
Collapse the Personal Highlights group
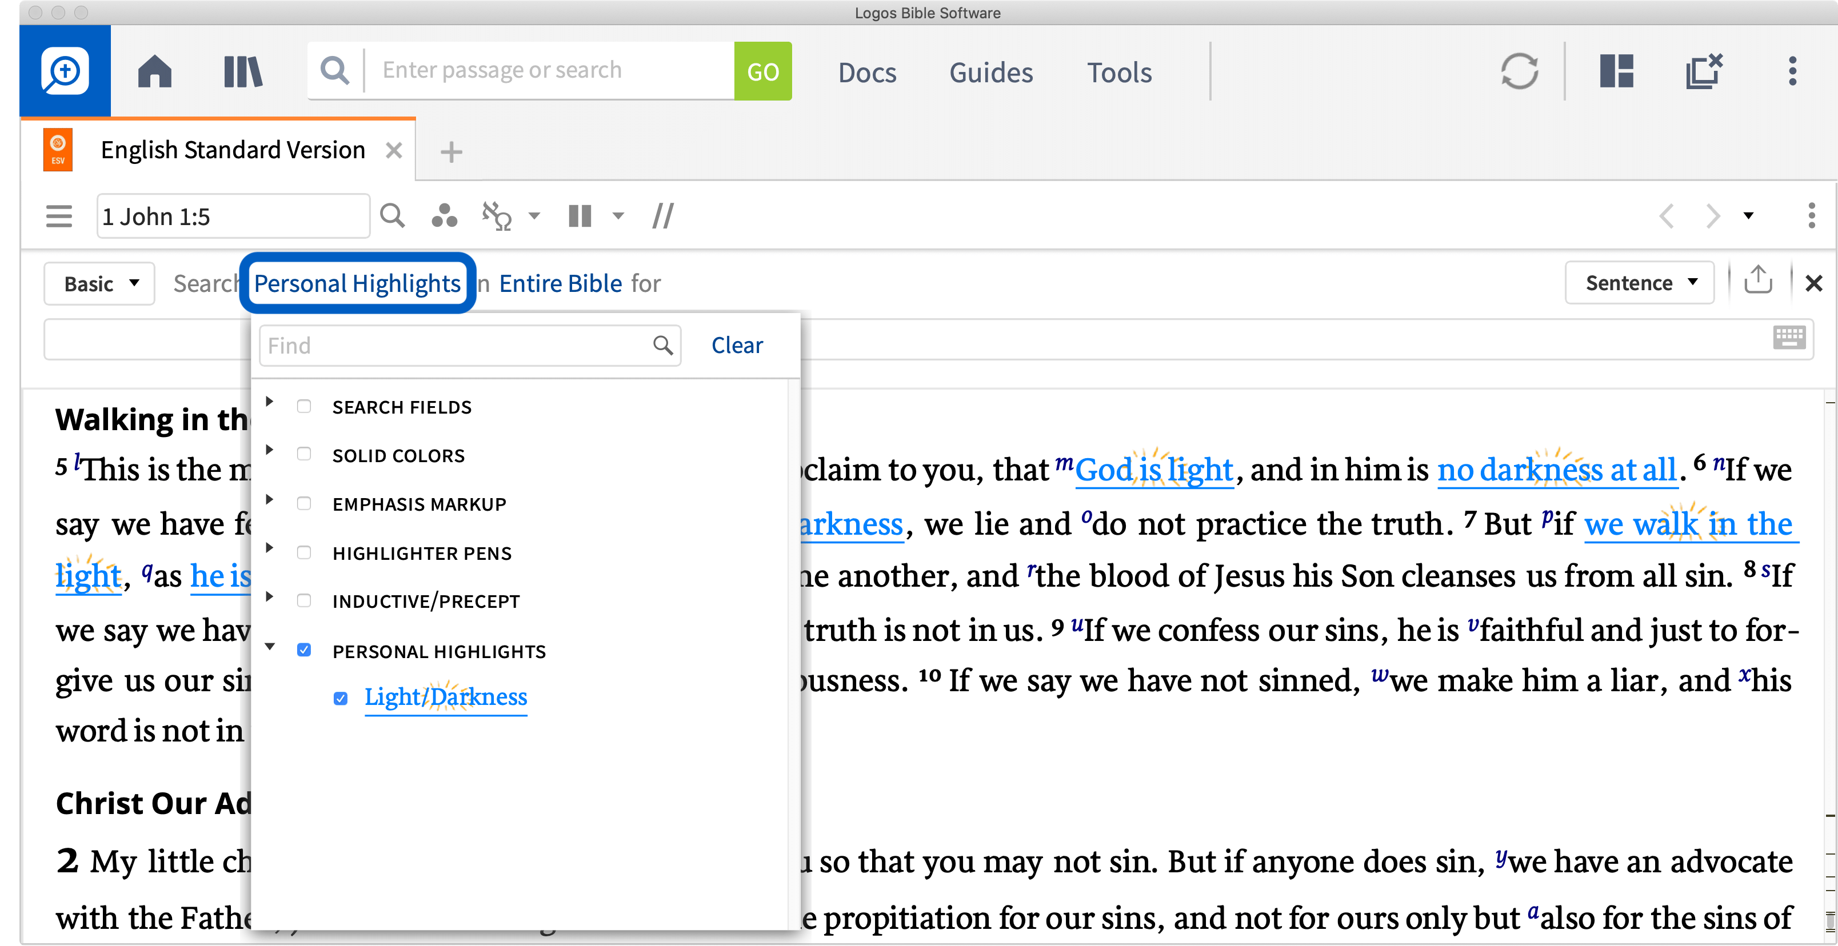270,646
